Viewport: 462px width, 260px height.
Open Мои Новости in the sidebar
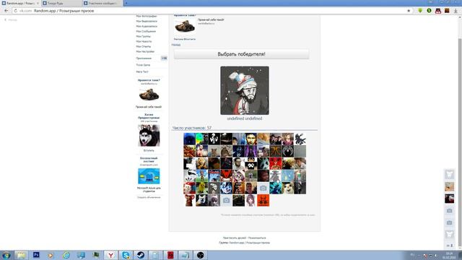pos(144,41)
